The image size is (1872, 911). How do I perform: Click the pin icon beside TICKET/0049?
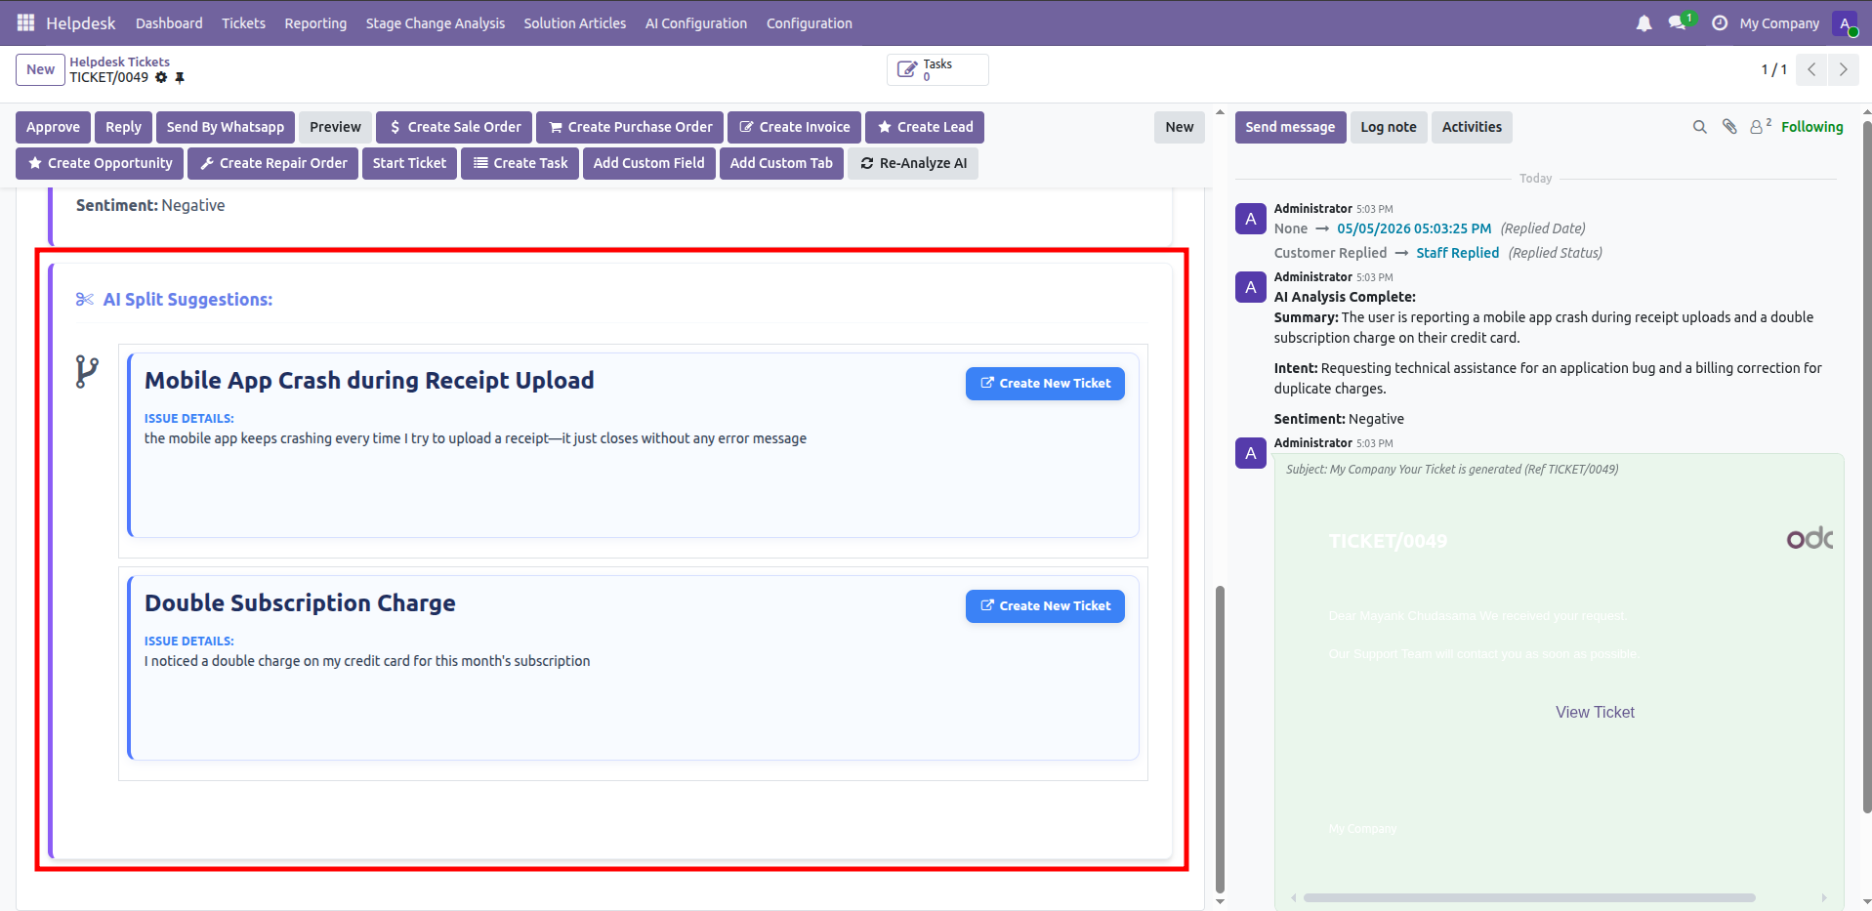180,77
